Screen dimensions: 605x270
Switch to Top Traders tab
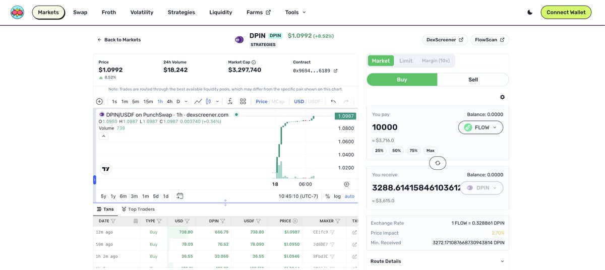pos(138,209)
